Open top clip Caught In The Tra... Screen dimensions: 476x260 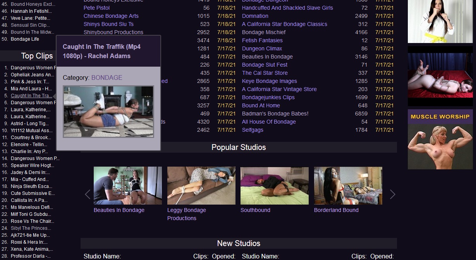coord(31,96)
